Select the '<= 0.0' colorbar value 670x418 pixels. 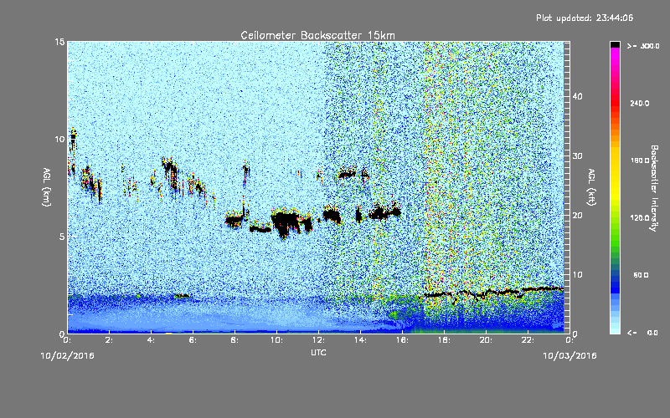coord(643,333)
